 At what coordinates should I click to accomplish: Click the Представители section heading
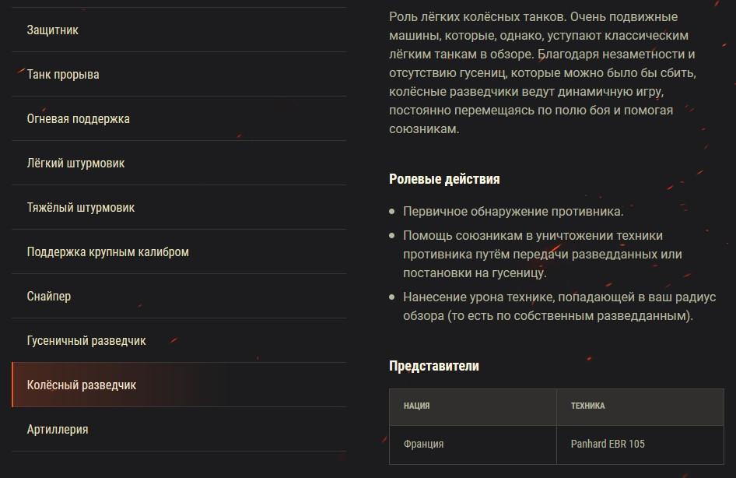coord(434,366)
